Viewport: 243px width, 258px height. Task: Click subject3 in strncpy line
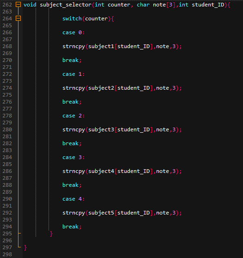101,130
